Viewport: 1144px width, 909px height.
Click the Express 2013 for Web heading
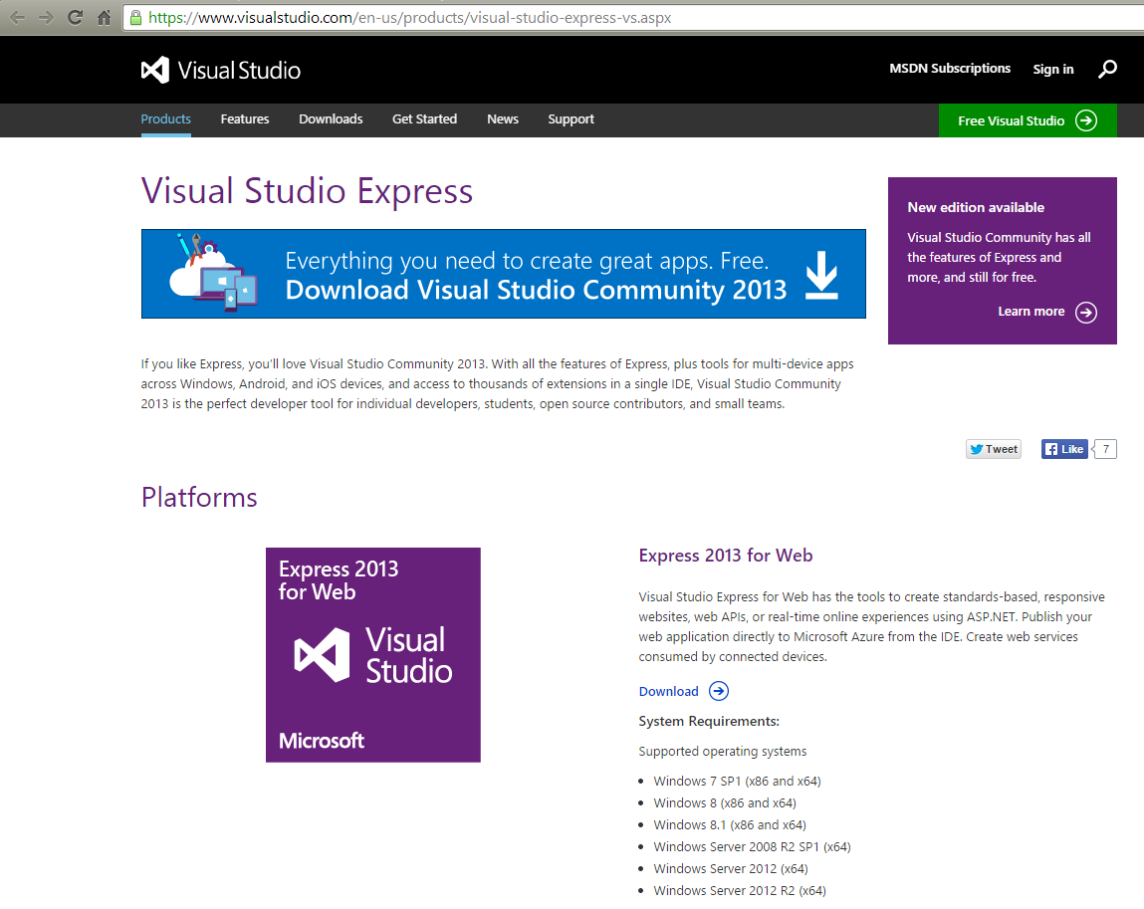(x=725, y=556)
